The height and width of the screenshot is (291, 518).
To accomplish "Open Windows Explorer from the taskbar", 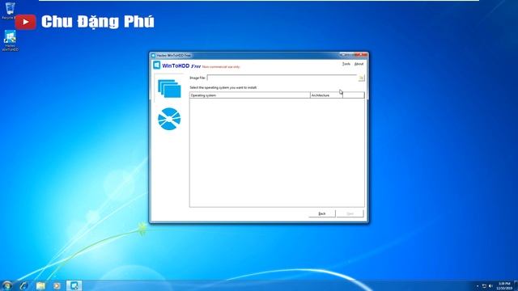I will click(x=40, y=285).
